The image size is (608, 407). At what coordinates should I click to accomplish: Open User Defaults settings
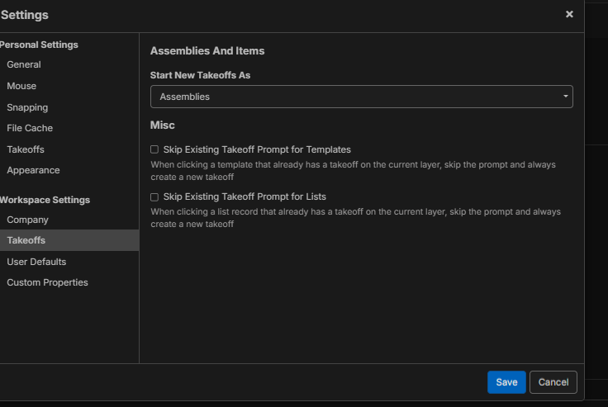pos(36,262)
